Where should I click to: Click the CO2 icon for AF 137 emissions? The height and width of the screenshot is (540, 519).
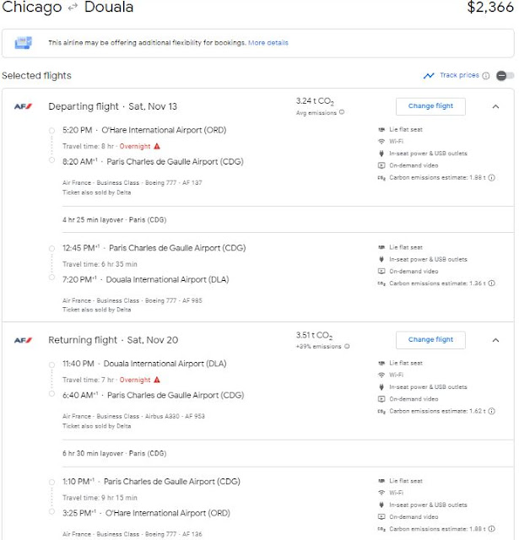pyautogui.click(x=381, y=178)
